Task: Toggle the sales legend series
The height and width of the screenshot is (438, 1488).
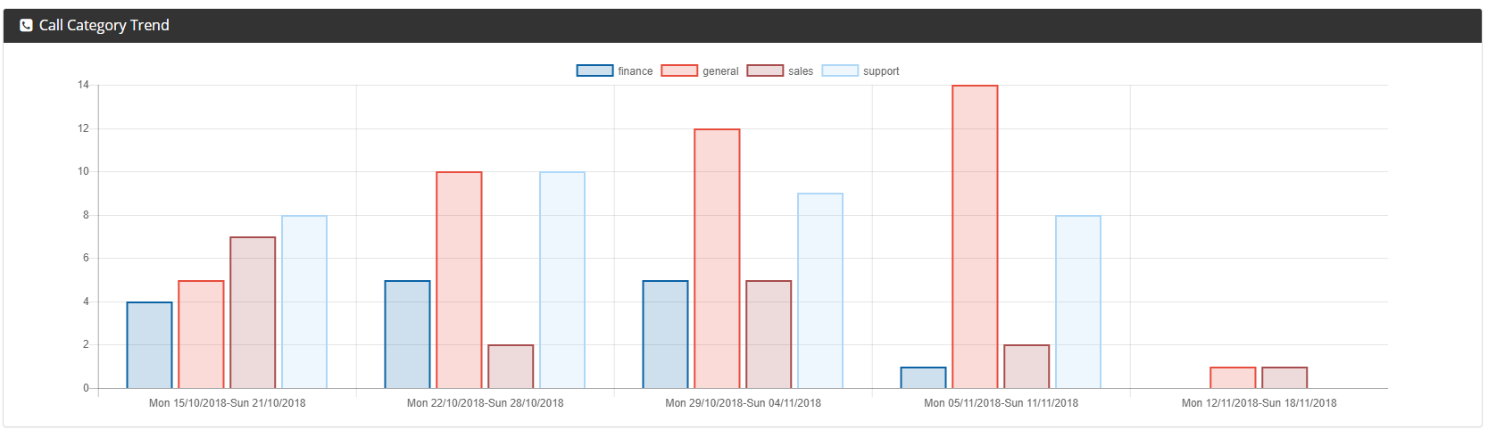Action: [780, 70]
